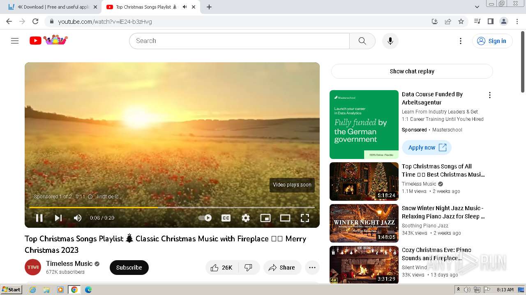Open Chrome three-dot menu

click(517, 21)
